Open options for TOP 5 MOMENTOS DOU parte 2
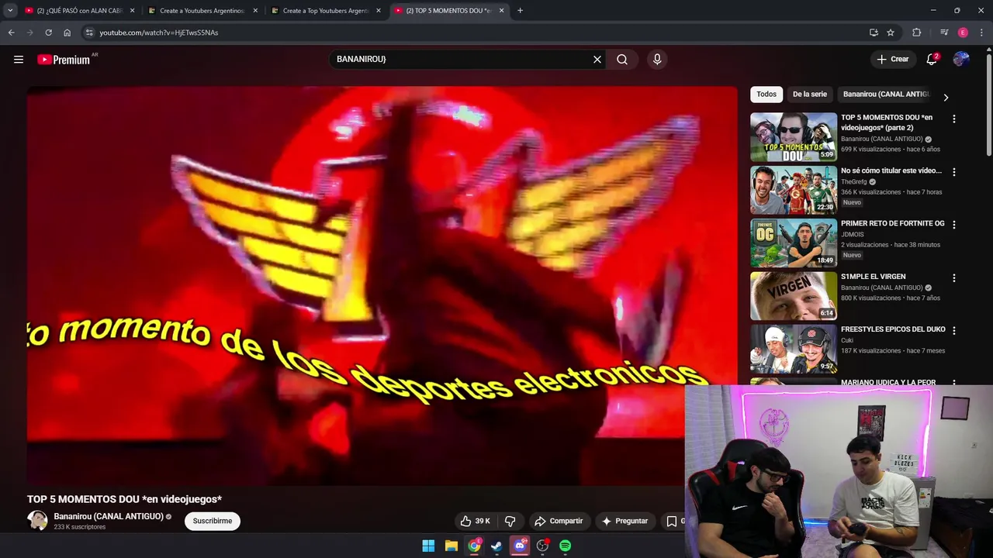The image size is (993, 558). 954,119
